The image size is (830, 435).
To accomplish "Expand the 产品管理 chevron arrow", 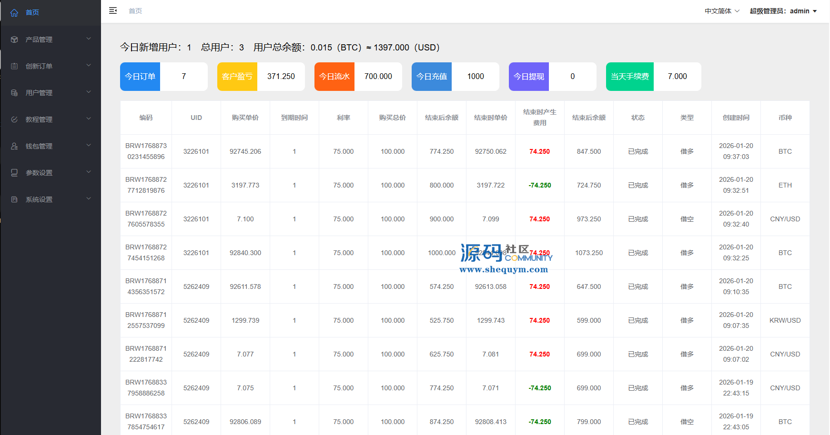I will click(89, 39).
